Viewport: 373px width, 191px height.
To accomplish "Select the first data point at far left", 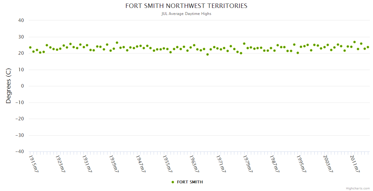I will (x=30, y=47).
